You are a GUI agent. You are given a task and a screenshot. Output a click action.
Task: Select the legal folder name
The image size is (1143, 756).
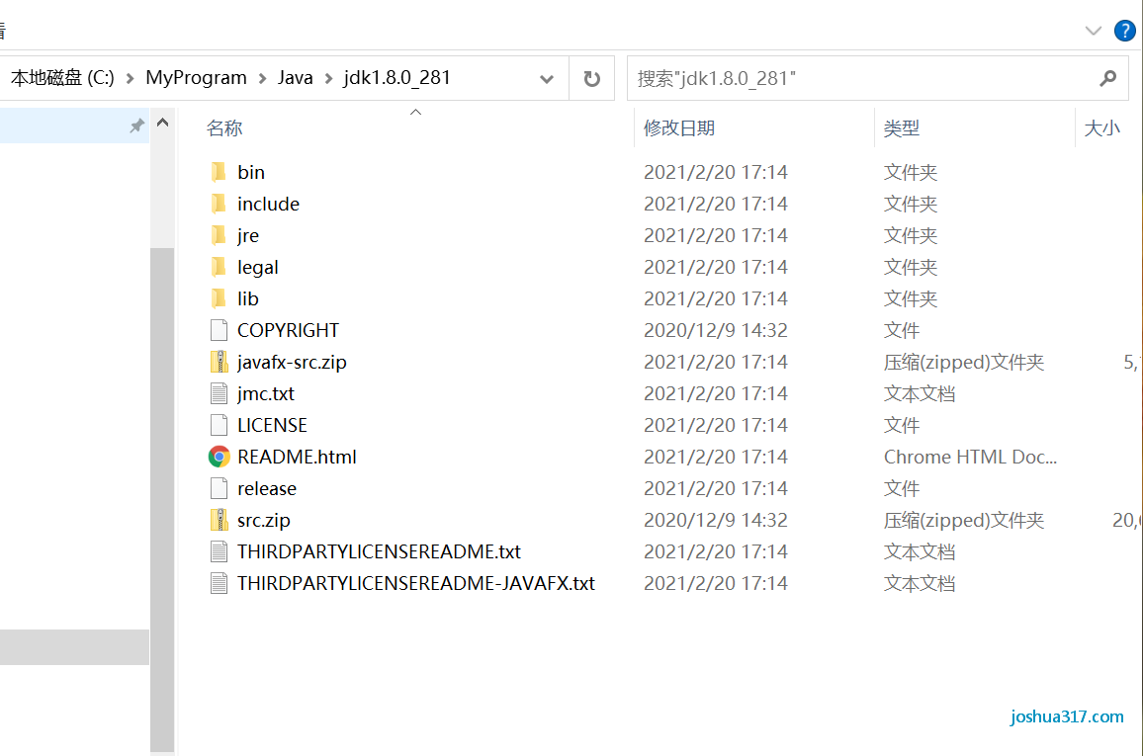[x=257, y=267]
